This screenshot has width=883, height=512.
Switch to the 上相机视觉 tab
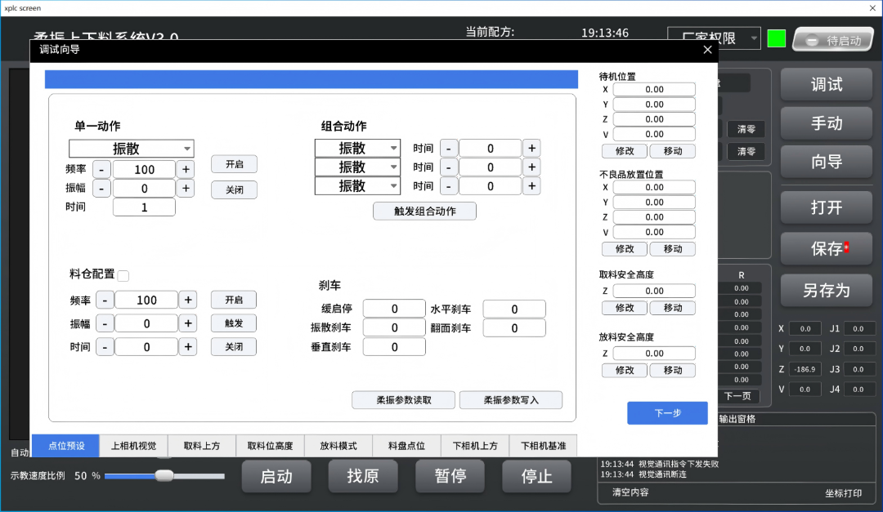pyautogui.click(x=133, y=446)
